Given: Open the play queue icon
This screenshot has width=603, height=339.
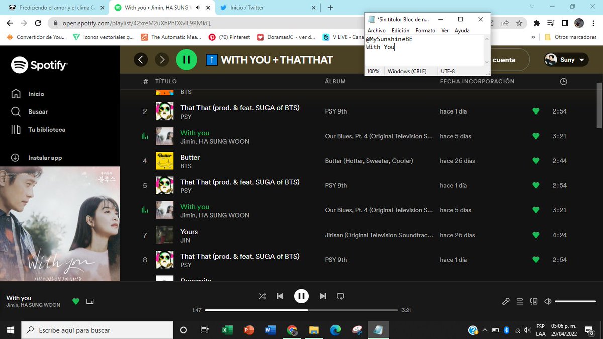Looking at the screenshot, I should tap(520, 301).
